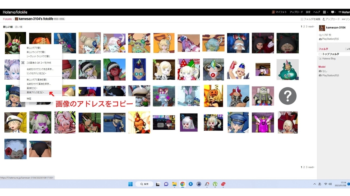The width and height of the screenshot is (350, 196).
Task: Click next> in top pagination
Action: tap(311, 26)
